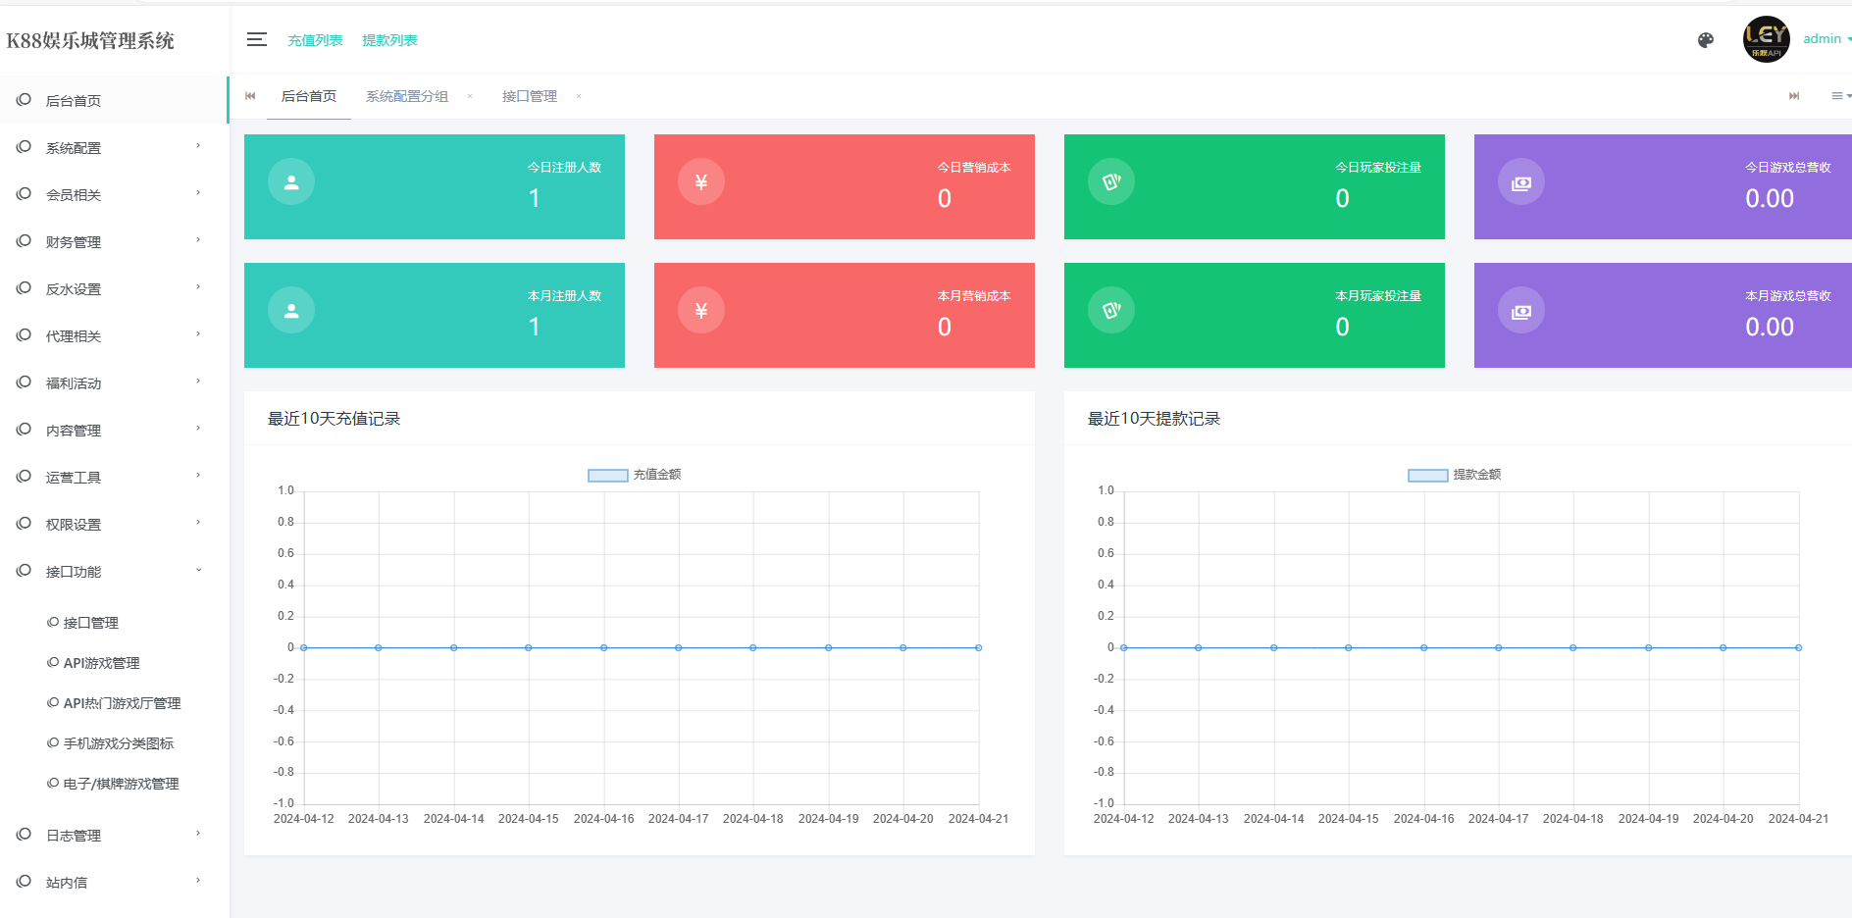Select 后台首页 in the sidebar

click(114, 100)
